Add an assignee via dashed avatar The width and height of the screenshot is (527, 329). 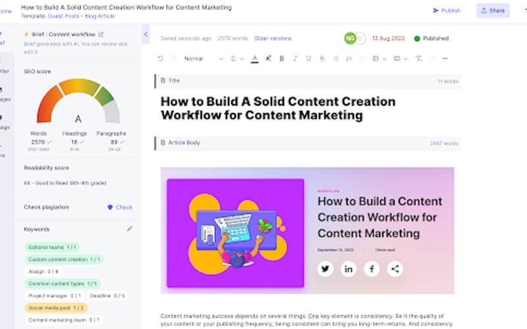coord(360,38)
